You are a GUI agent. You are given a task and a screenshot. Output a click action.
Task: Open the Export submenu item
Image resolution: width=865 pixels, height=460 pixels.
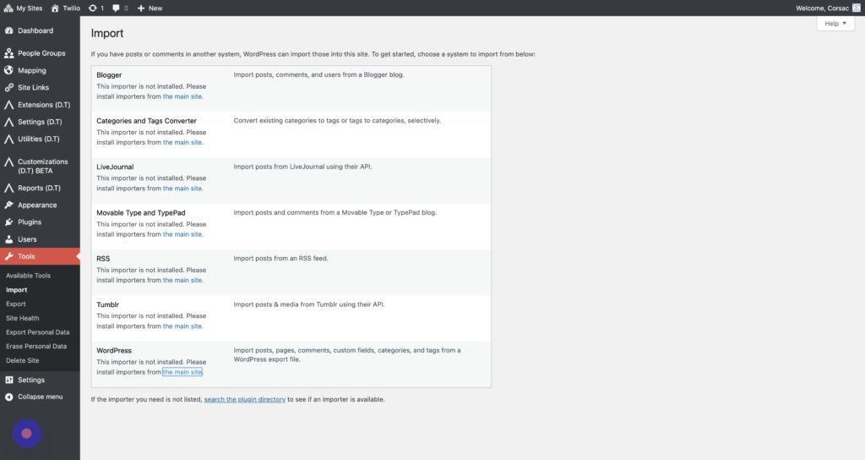tap(16, 304)
